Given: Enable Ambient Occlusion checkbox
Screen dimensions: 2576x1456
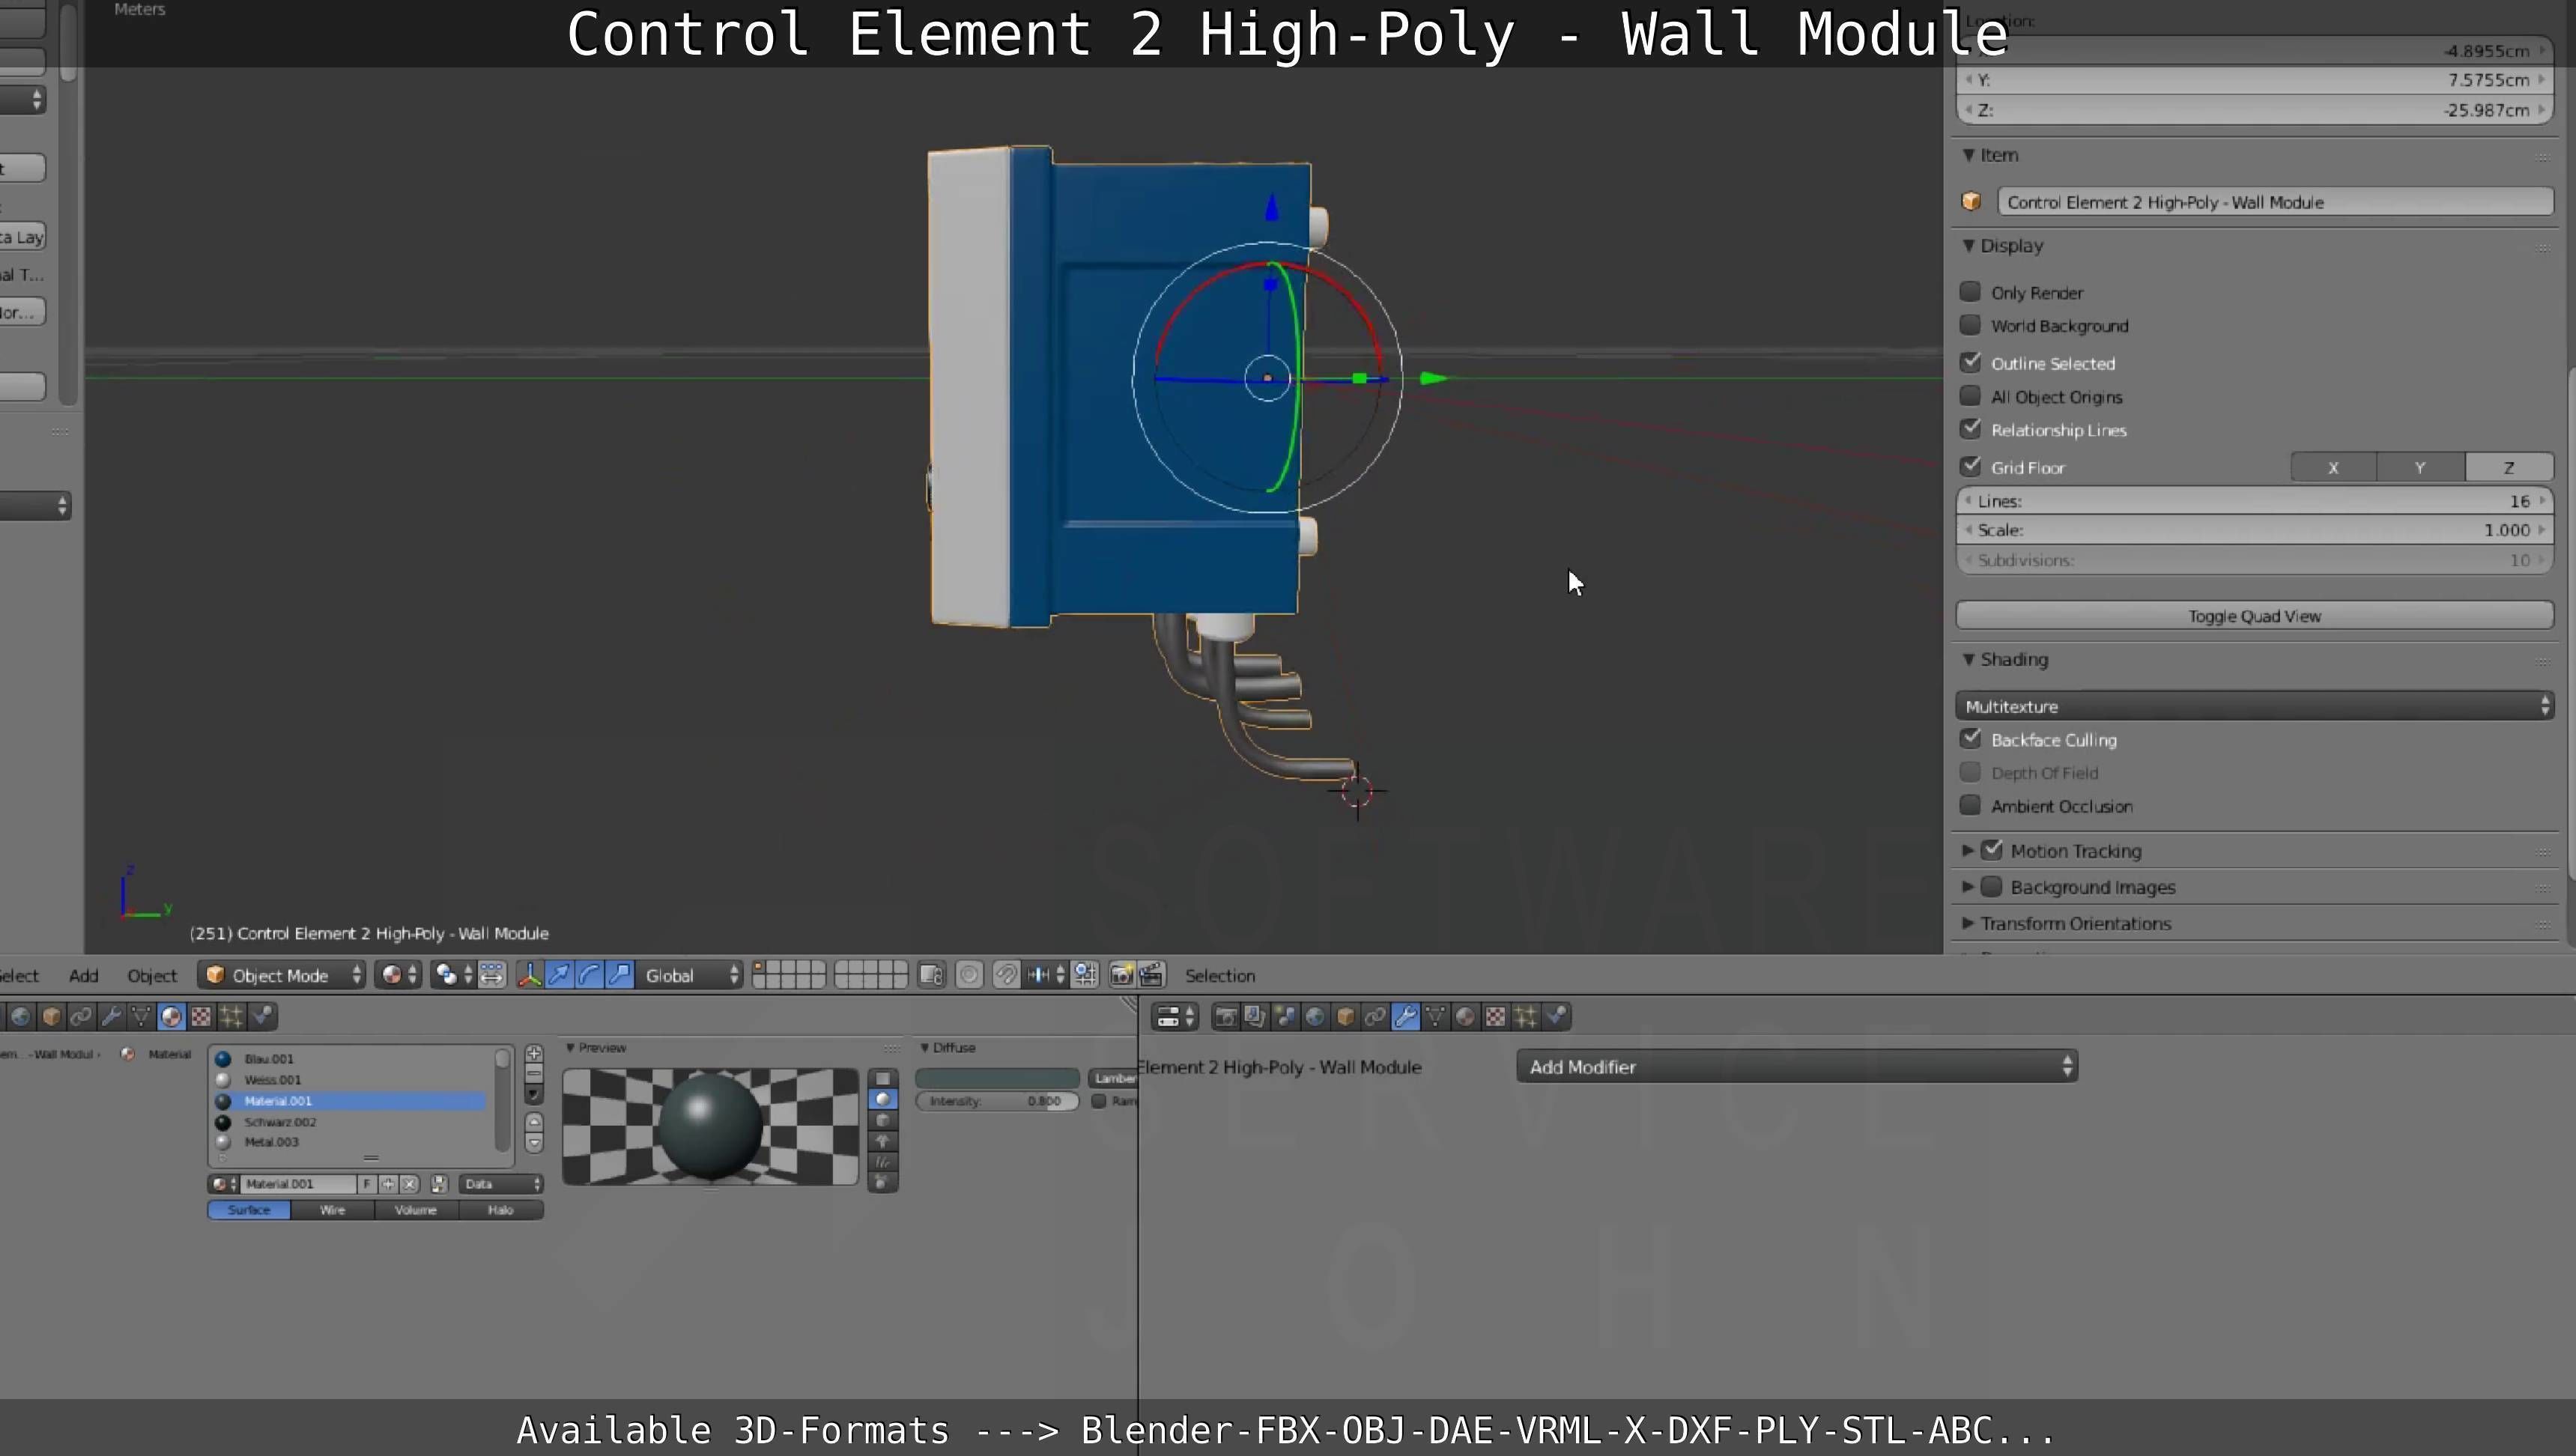Looking at the screenshot, I should 1970,805.
